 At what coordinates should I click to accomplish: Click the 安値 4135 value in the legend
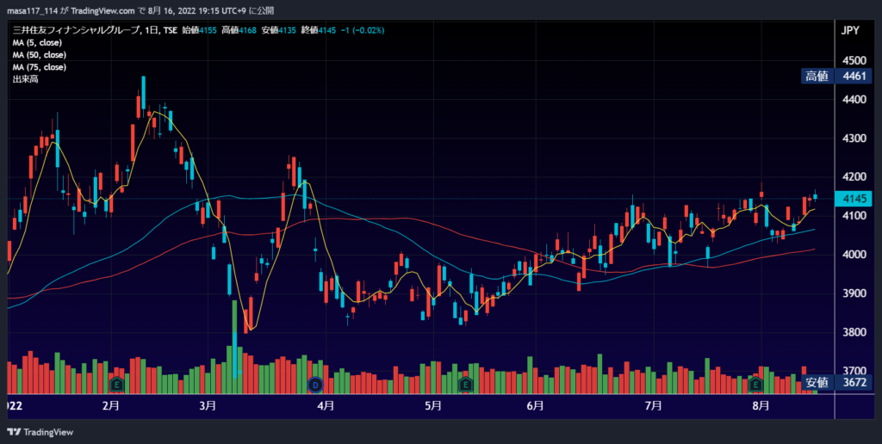pos(279,30)
